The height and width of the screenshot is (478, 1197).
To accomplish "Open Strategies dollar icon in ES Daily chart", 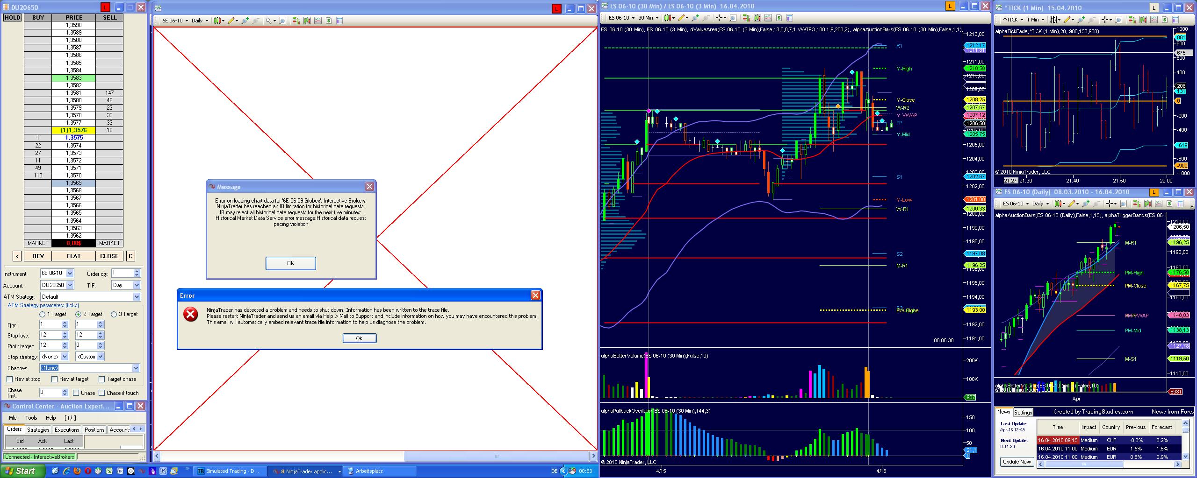I will pyautogui.click(x=1169, y=204).
